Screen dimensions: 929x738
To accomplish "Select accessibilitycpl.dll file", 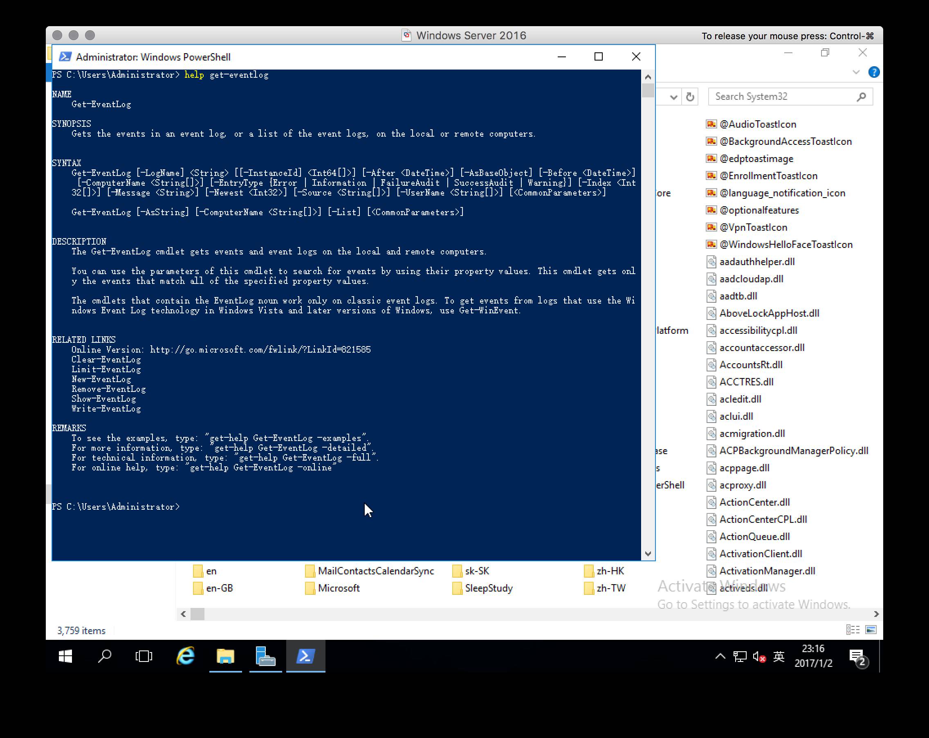I will tap(752, 331).
